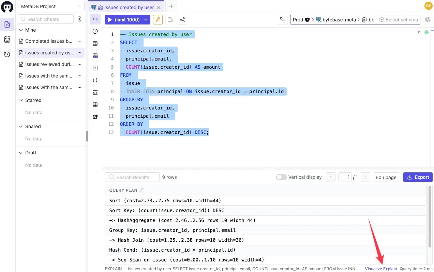Click the admin mode wrench icon
Screen dimensions: 434x272
tap(158, 20)
